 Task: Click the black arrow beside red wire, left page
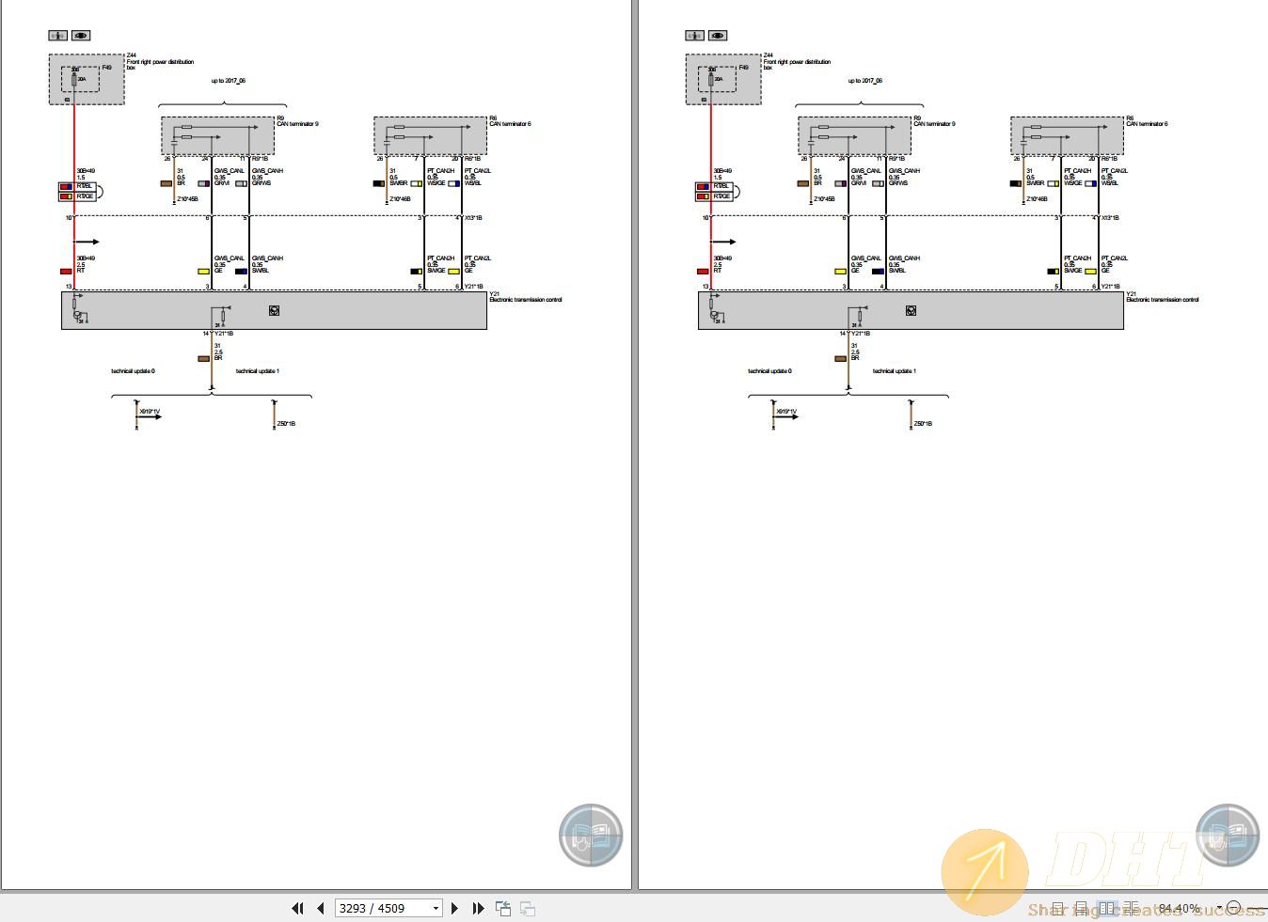click(x=87, y=242)
